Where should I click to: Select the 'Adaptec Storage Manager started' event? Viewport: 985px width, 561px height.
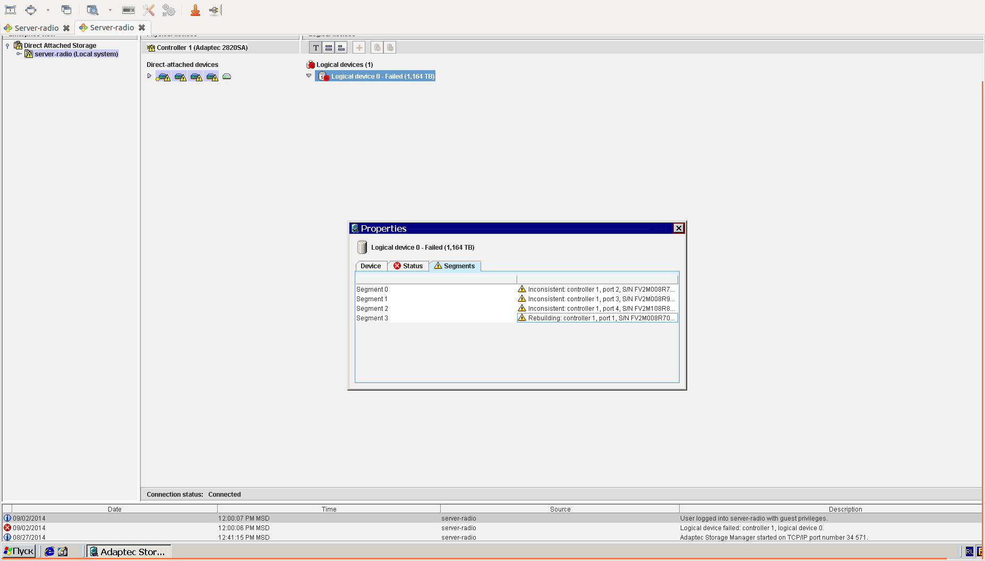coord(492,538)
